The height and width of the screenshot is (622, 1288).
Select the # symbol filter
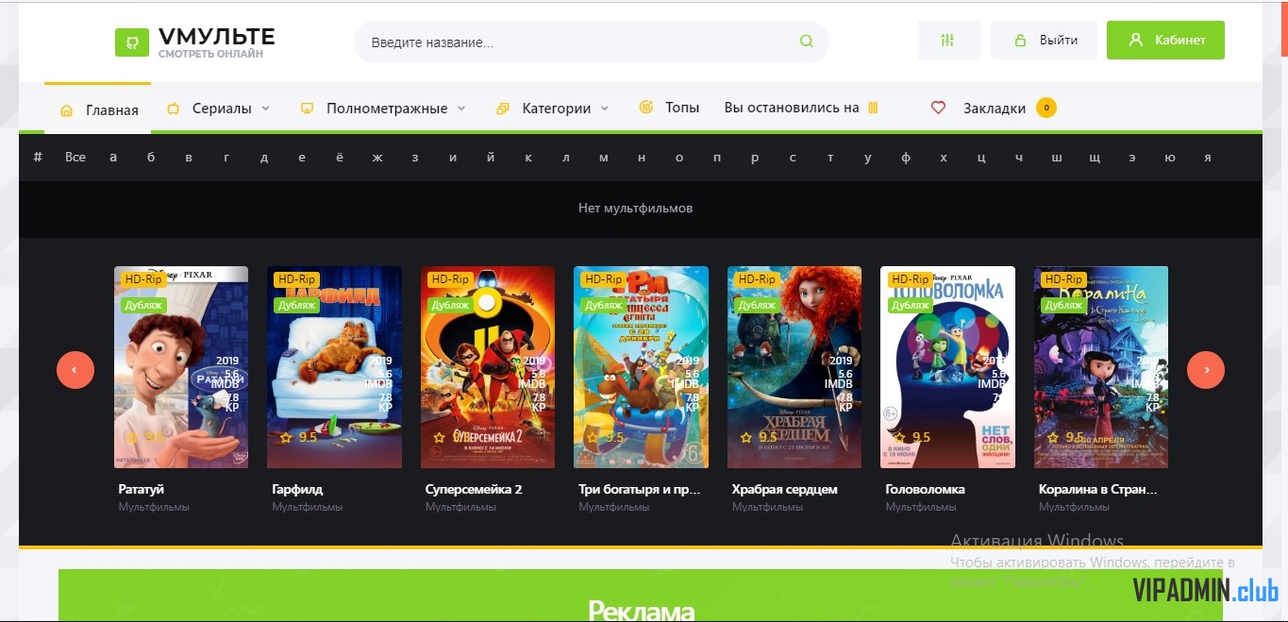(38, 158)
